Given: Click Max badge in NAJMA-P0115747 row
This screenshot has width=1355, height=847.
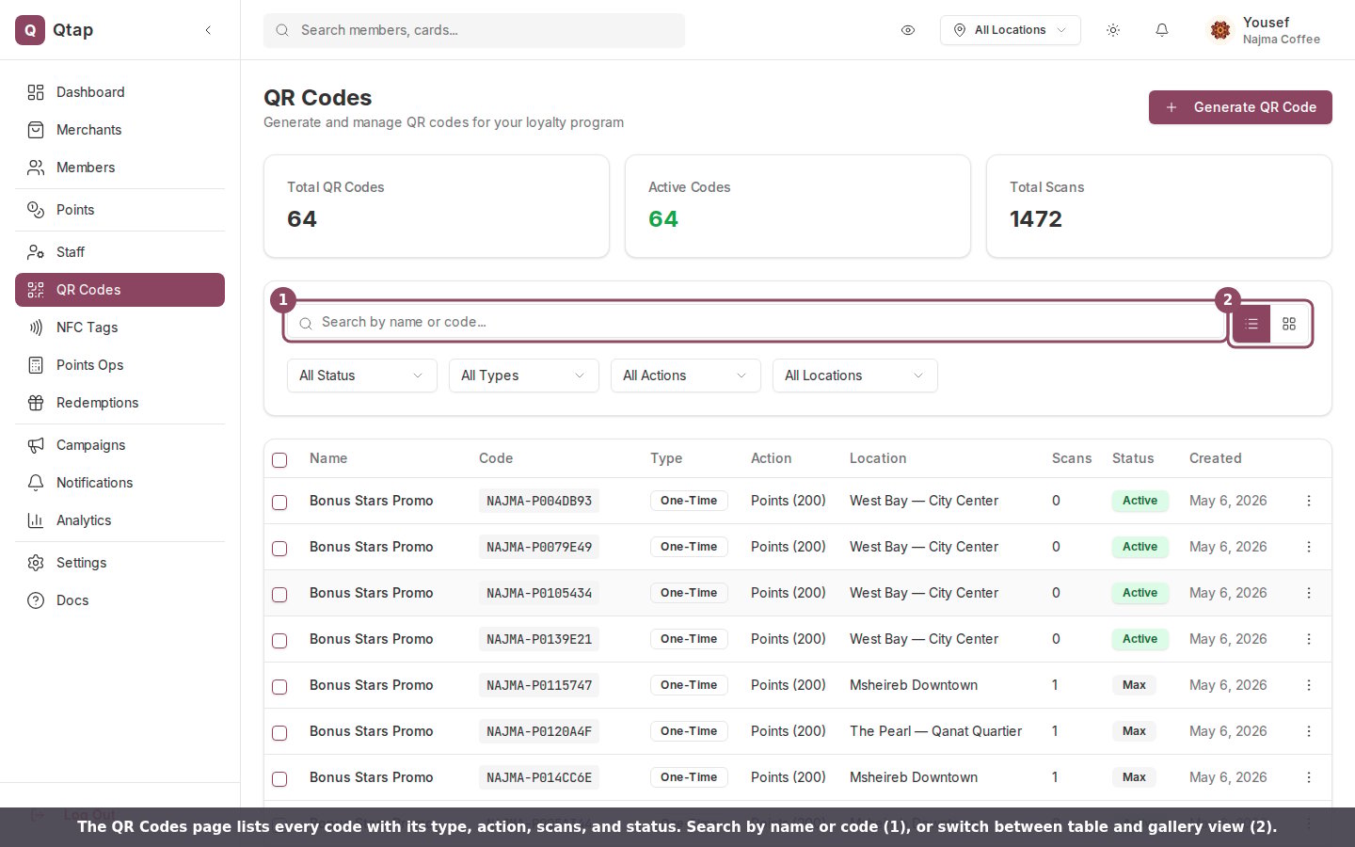Looking at the screenshot, I should click(x=1134, y=685).
